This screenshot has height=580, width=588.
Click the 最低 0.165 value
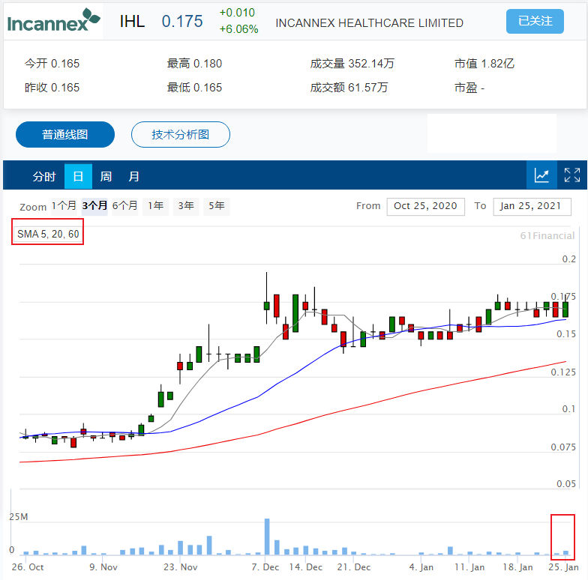click(194, 88)
